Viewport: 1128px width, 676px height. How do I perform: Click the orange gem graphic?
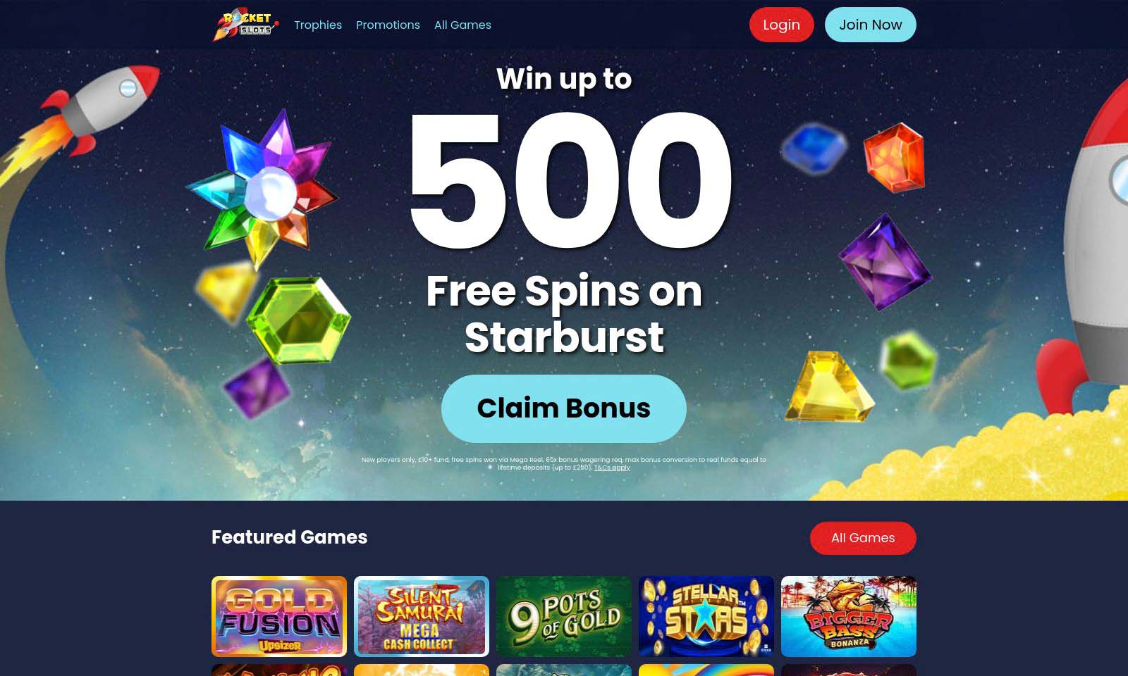coord(894,157)
